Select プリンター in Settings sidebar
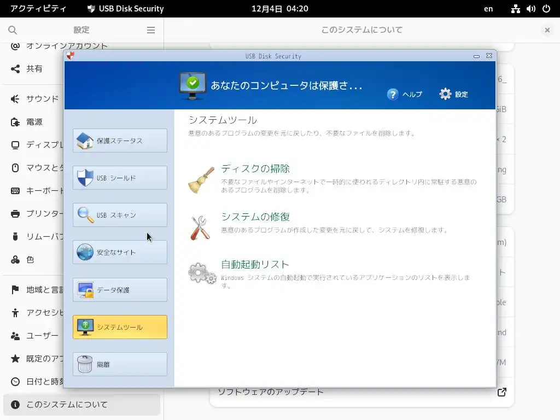This screenshot has height=420, width=560. pos(34,214)
